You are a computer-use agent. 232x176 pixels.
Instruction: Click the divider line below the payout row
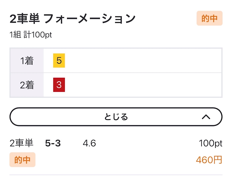(116, 175)
